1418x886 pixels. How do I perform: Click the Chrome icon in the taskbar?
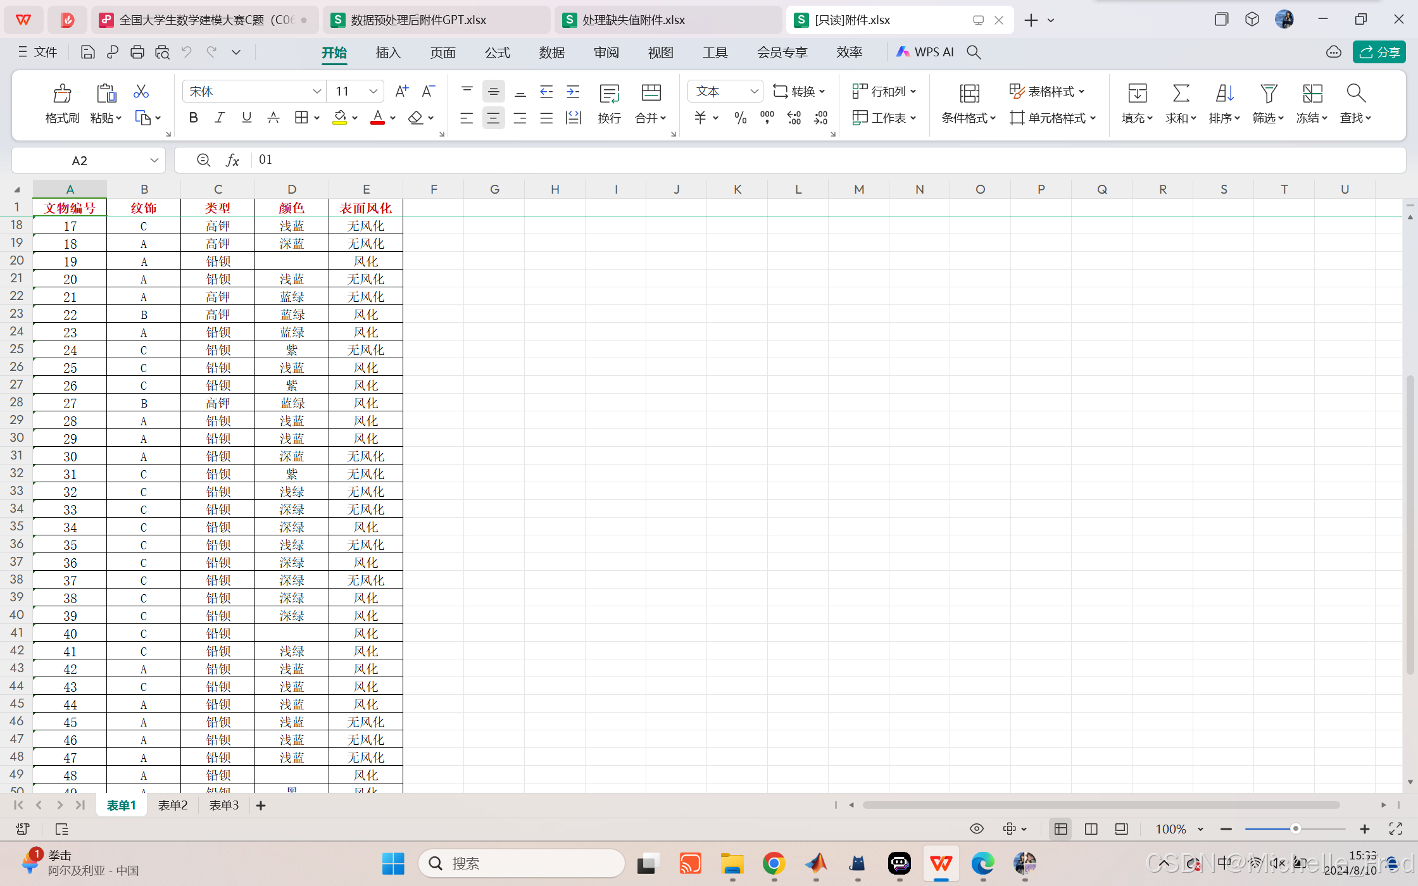click(x=774, y=863)
